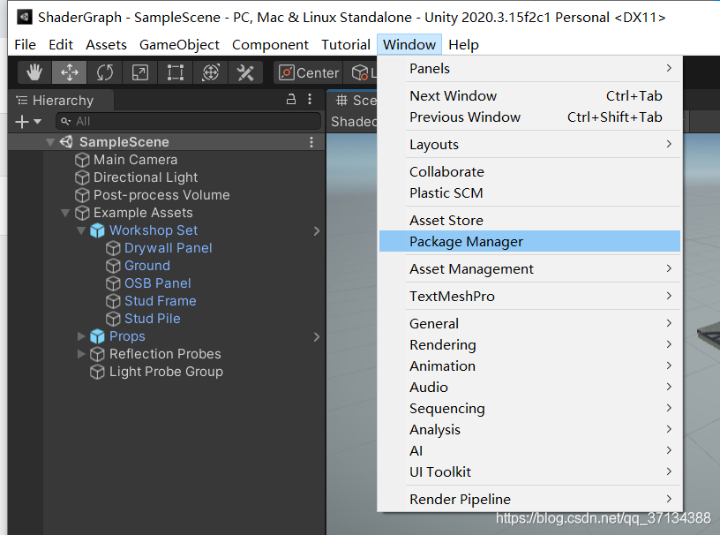Open SampleScene options menu
The image size is (720, 535).
coord(311,142)
